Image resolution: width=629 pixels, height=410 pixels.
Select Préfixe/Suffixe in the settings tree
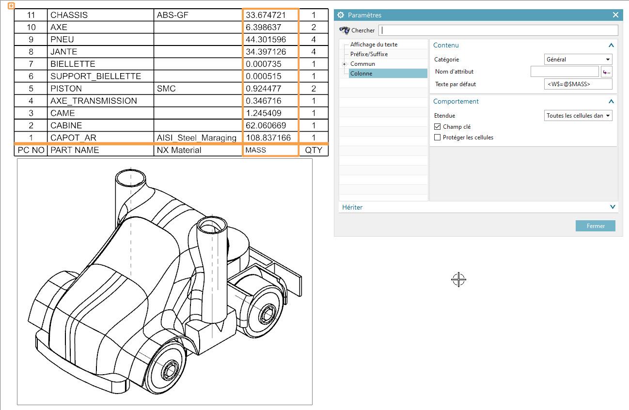(x=369, y=54)
